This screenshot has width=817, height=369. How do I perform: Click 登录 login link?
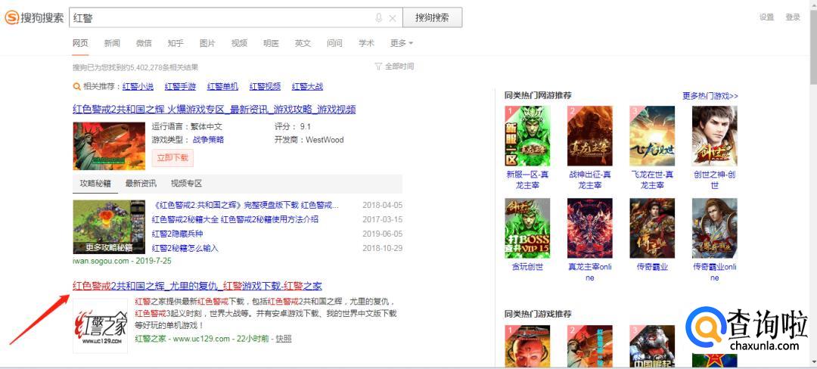click(x=793, y=17)
